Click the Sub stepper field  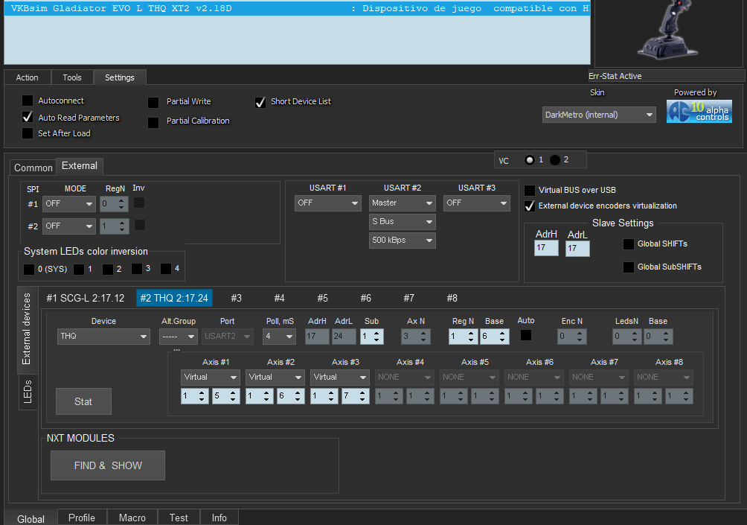(371, 336)
